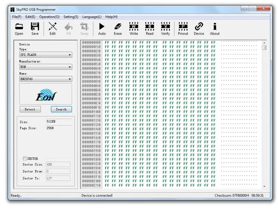Open the Operation(O) menu
Viewport: 278px width, 209px height.
click(x=49, y=17)
